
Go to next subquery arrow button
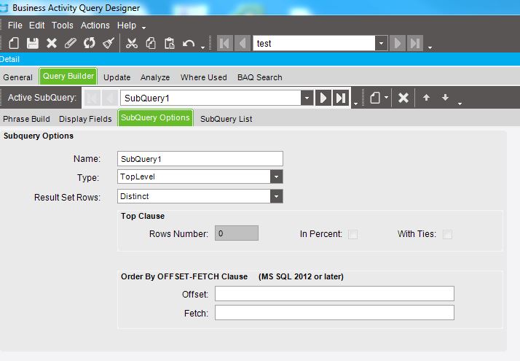click(323, 98)
